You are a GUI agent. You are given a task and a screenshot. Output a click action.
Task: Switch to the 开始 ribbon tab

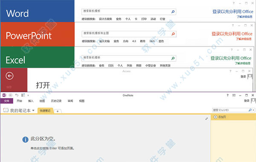19,101
